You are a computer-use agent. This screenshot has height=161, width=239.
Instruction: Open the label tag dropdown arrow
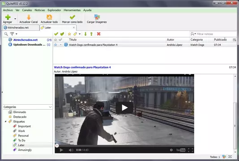tap(80, 34)
